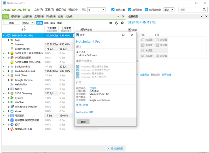The height and width of the screenshot is (153, 210).
Task: Expand the DNS Client tree row
Action: click(9, 75)
